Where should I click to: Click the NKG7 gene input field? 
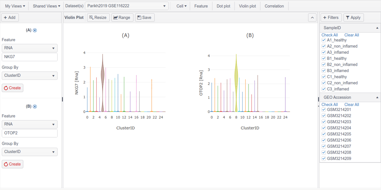pyautogui.click(x=30, y=57)
